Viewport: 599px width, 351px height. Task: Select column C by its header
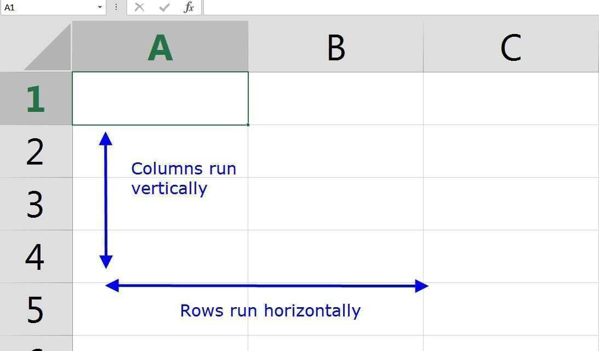(511, 47)
